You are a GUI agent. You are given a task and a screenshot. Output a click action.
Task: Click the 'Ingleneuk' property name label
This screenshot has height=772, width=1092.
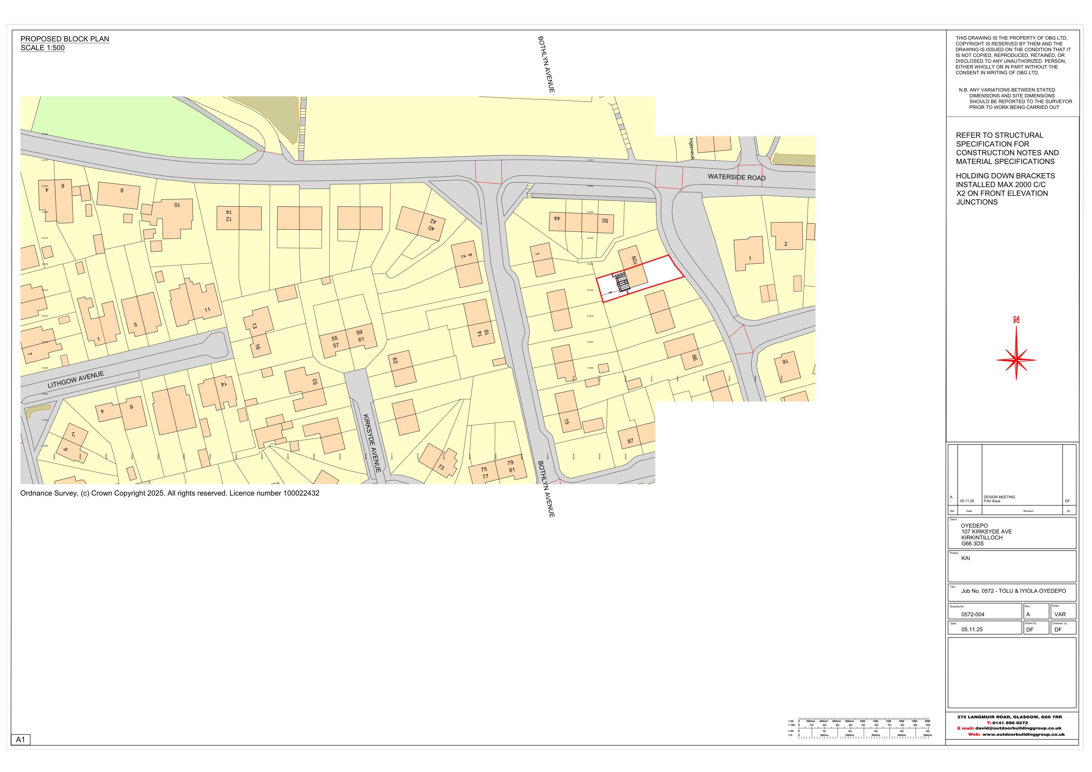[692, 149]
